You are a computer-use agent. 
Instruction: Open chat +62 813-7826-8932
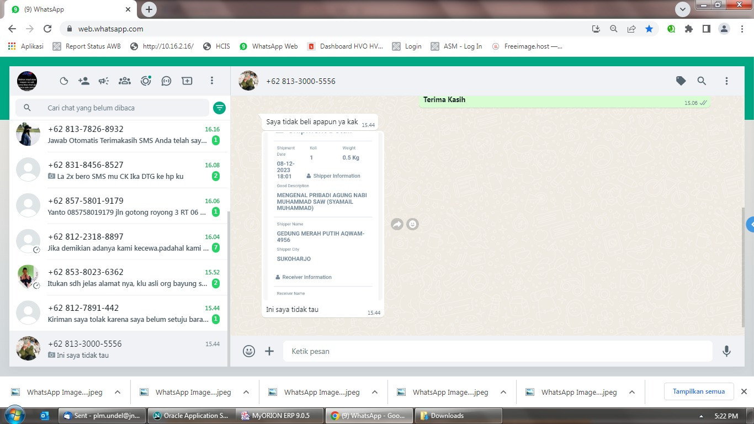click(x=119, y=135)
